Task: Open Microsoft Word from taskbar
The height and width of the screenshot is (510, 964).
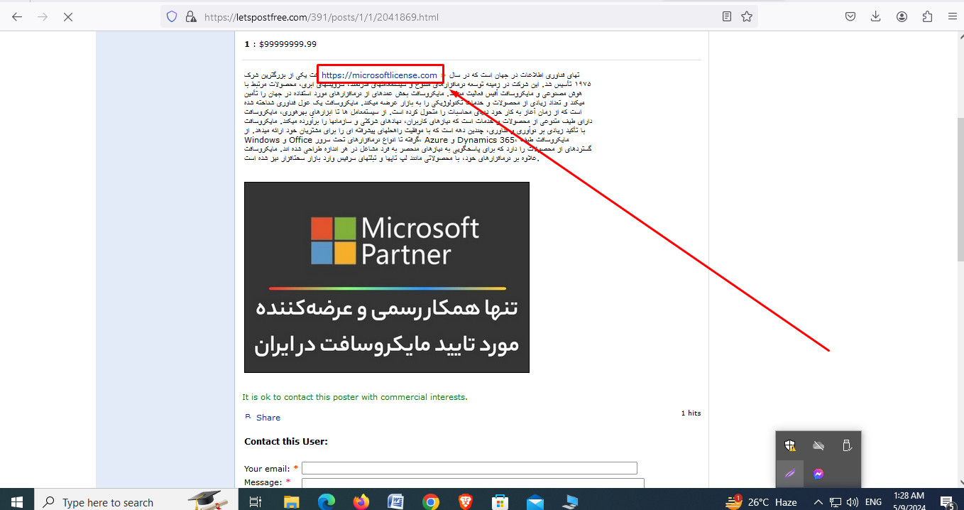Action: [x=395, y=501]
